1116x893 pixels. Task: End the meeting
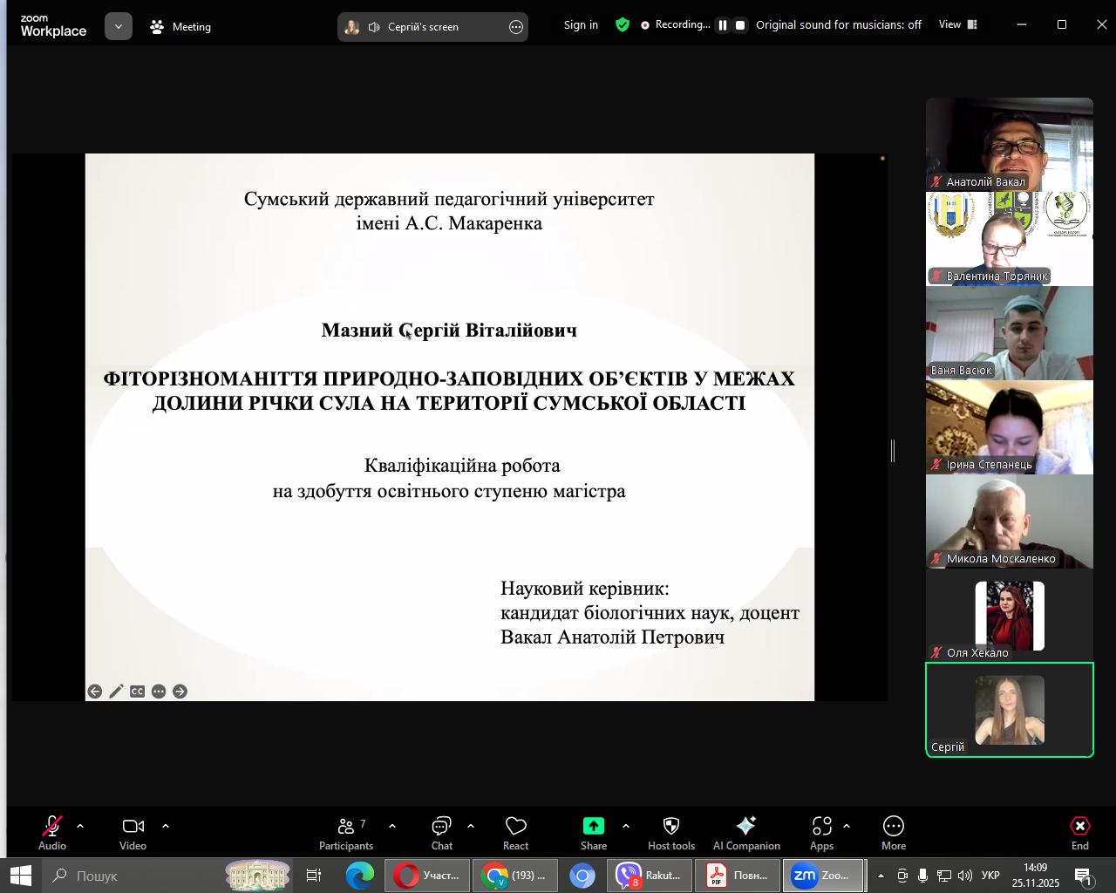[1079, 833]
